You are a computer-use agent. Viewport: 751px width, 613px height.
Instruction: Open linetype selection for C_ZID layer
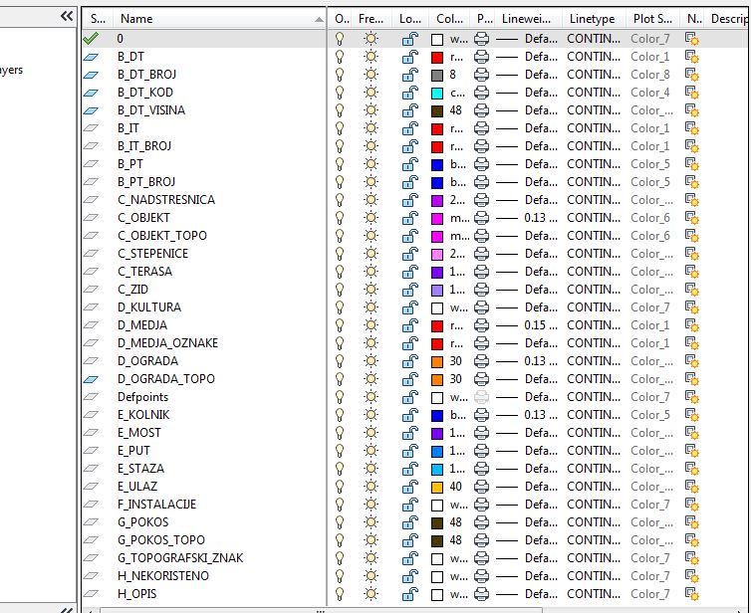594,290
